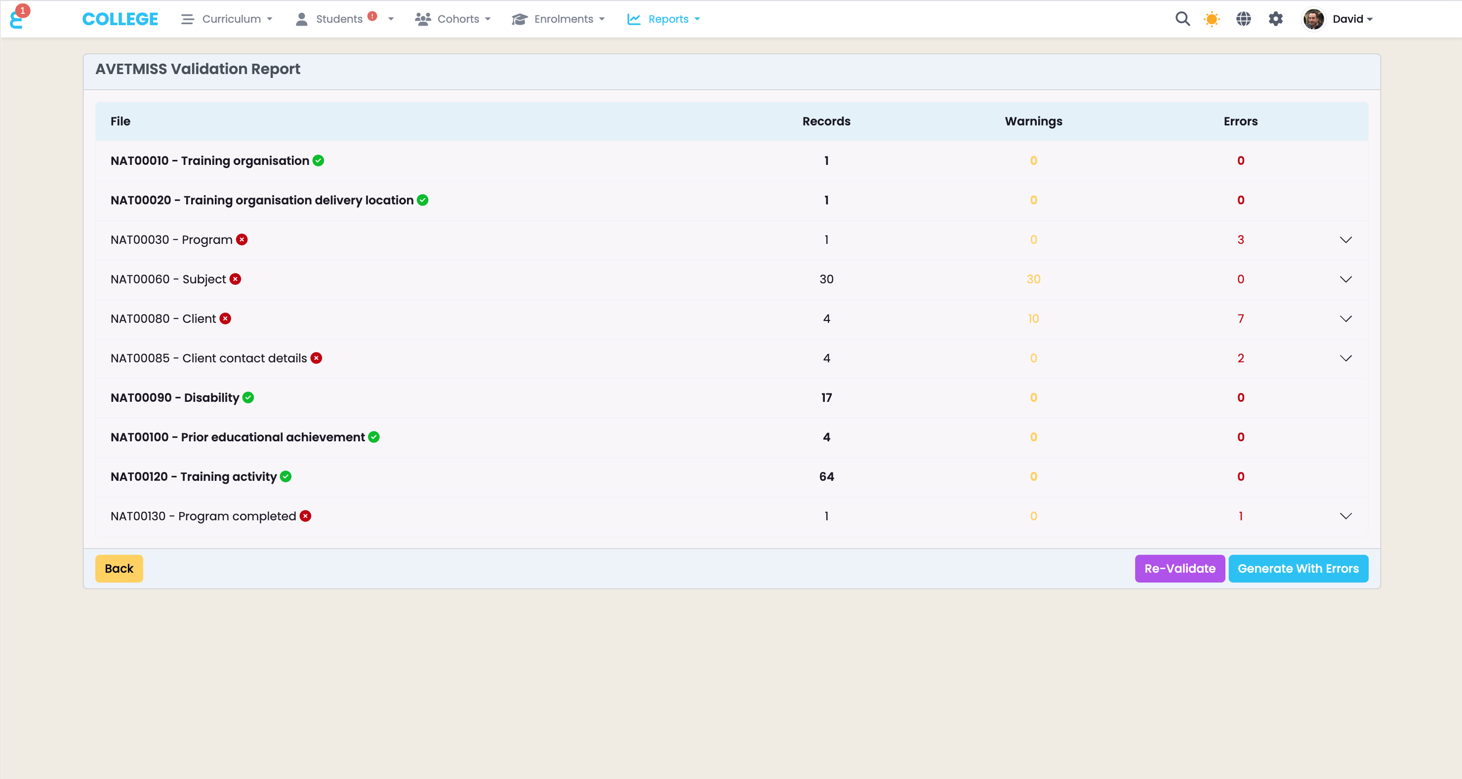Expand NAT00085 Client contact details errors
Viewport: 1462px width, 779px height.
(1345, 358)
